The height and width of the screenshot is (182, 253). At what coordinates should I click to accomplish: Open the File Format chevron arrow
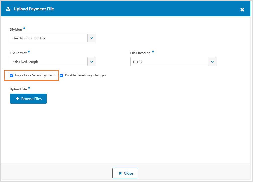tap(92, 62)
